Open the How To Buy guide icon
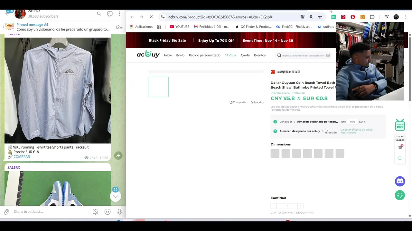 pyautogui.click(x=400, y=125)
